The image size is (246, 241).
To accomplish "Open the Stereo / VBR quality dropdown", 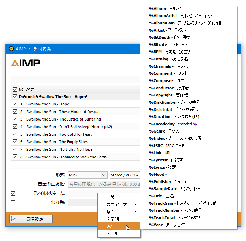I will click(x=125, y=175).
